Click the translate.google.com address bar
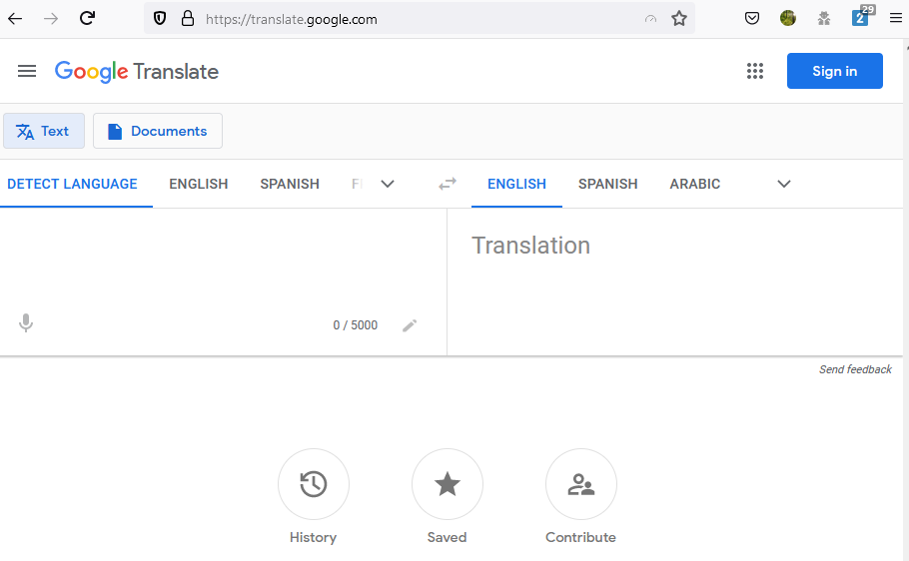The image size is (909, 561). tap(420, 19)
